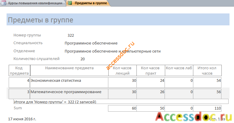
Task: Select practice hours sum 50
Action: tap(151, 108)
